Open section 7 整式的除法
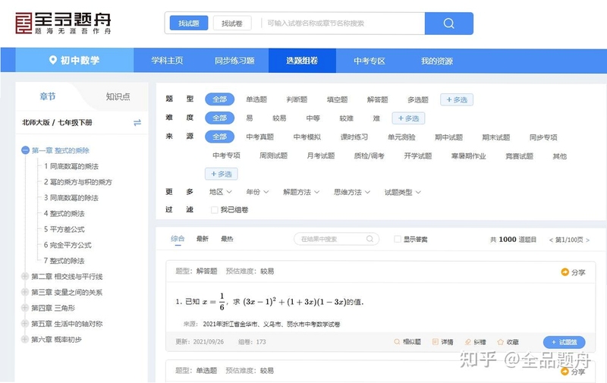 coord(64,261)
